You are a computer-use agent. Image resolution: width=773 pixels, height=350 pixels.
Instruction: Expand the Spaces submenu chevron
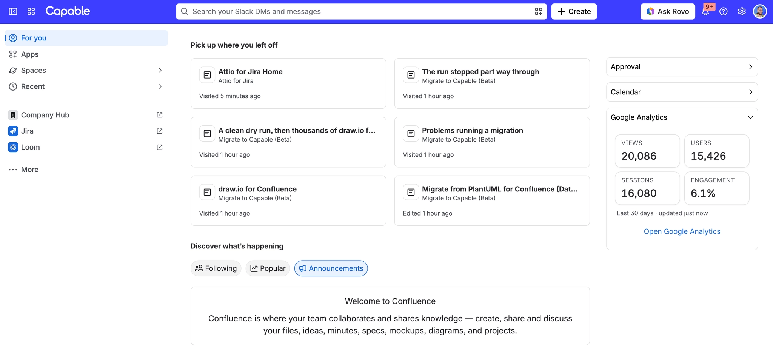tap(160, 71)
